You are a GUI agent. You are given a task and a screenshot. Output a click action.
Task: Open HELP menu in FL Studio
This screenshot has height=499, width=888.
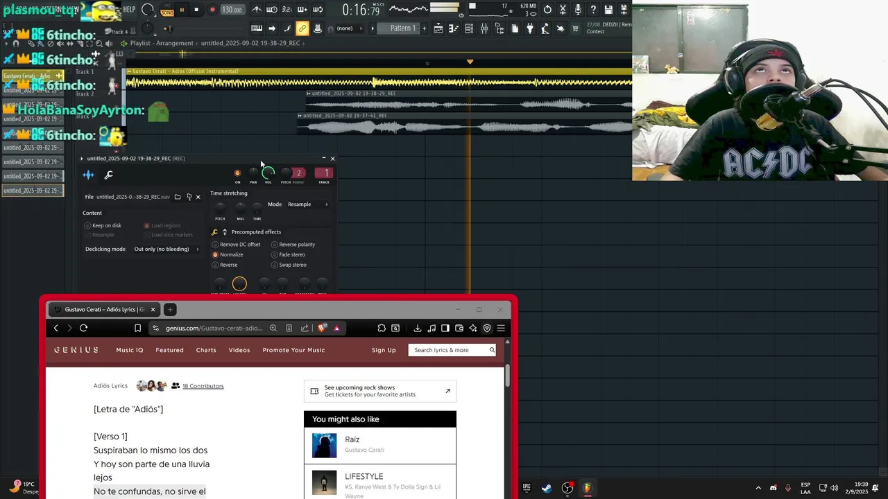click(129, 10)
